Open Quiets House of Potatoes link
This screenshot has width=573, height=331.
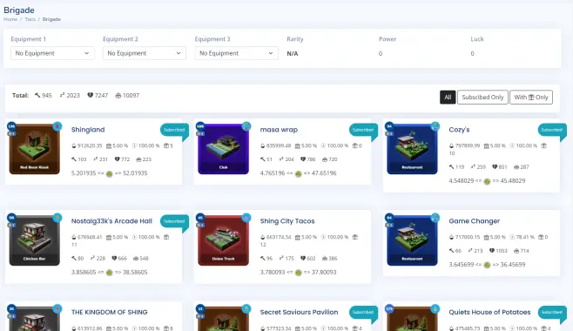click(x=489, y=313)
